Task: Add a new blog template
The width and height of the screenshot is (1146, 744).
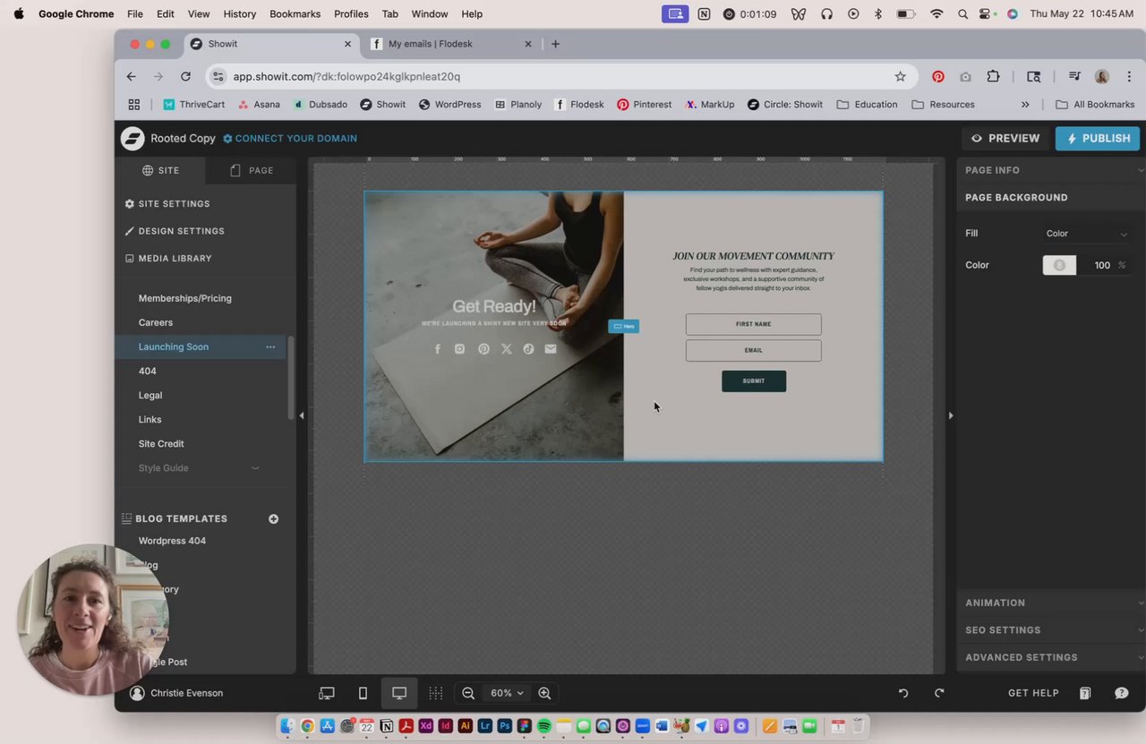Action: [273, 518]
